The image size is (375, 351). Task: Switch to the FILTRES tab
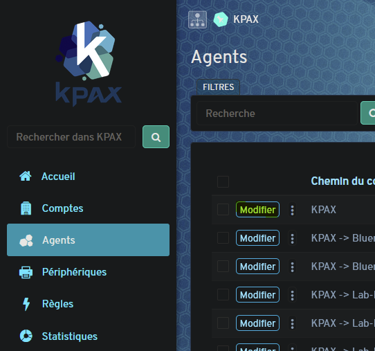tap(219, 87)
